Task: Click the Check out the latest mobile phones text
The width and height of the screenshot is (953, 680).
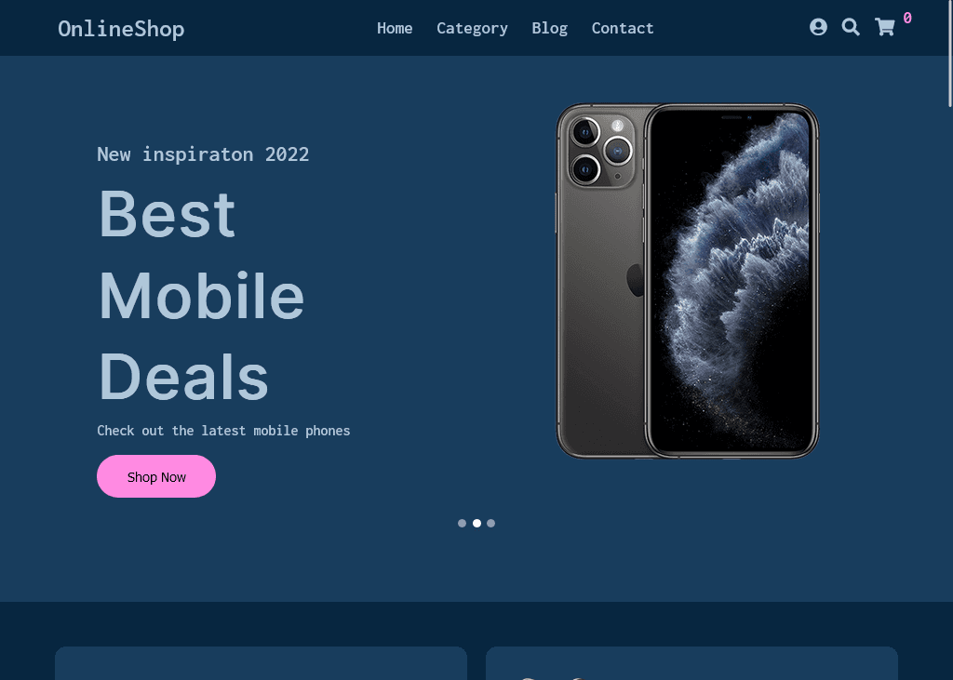Action: (223, 431)
